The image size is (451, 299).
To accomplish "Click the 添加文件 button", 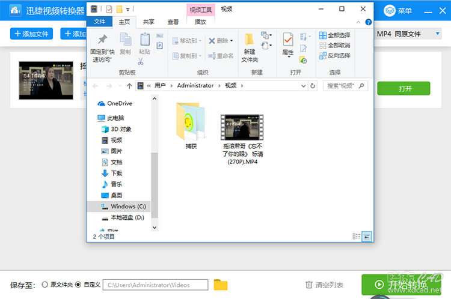I will pyautogui.click(x=32, y=34).
